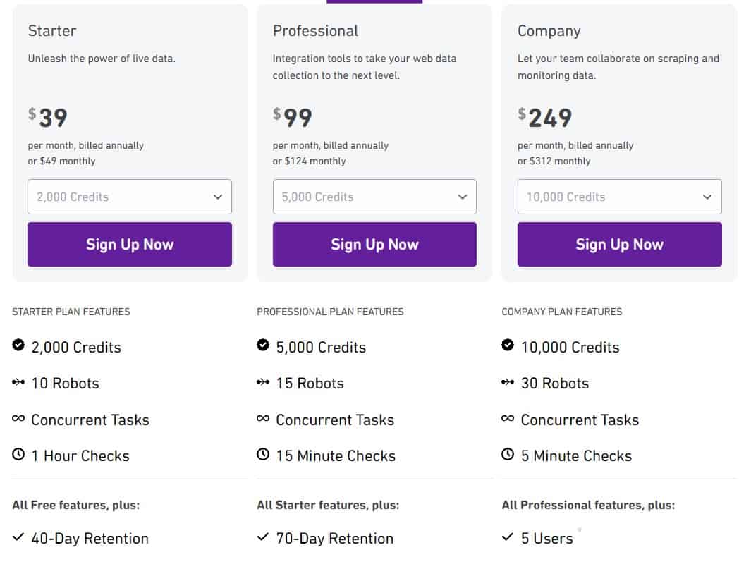Sign Up Now for the Company plan
Viewport: 739px width, 569px height.
(619, 244)
